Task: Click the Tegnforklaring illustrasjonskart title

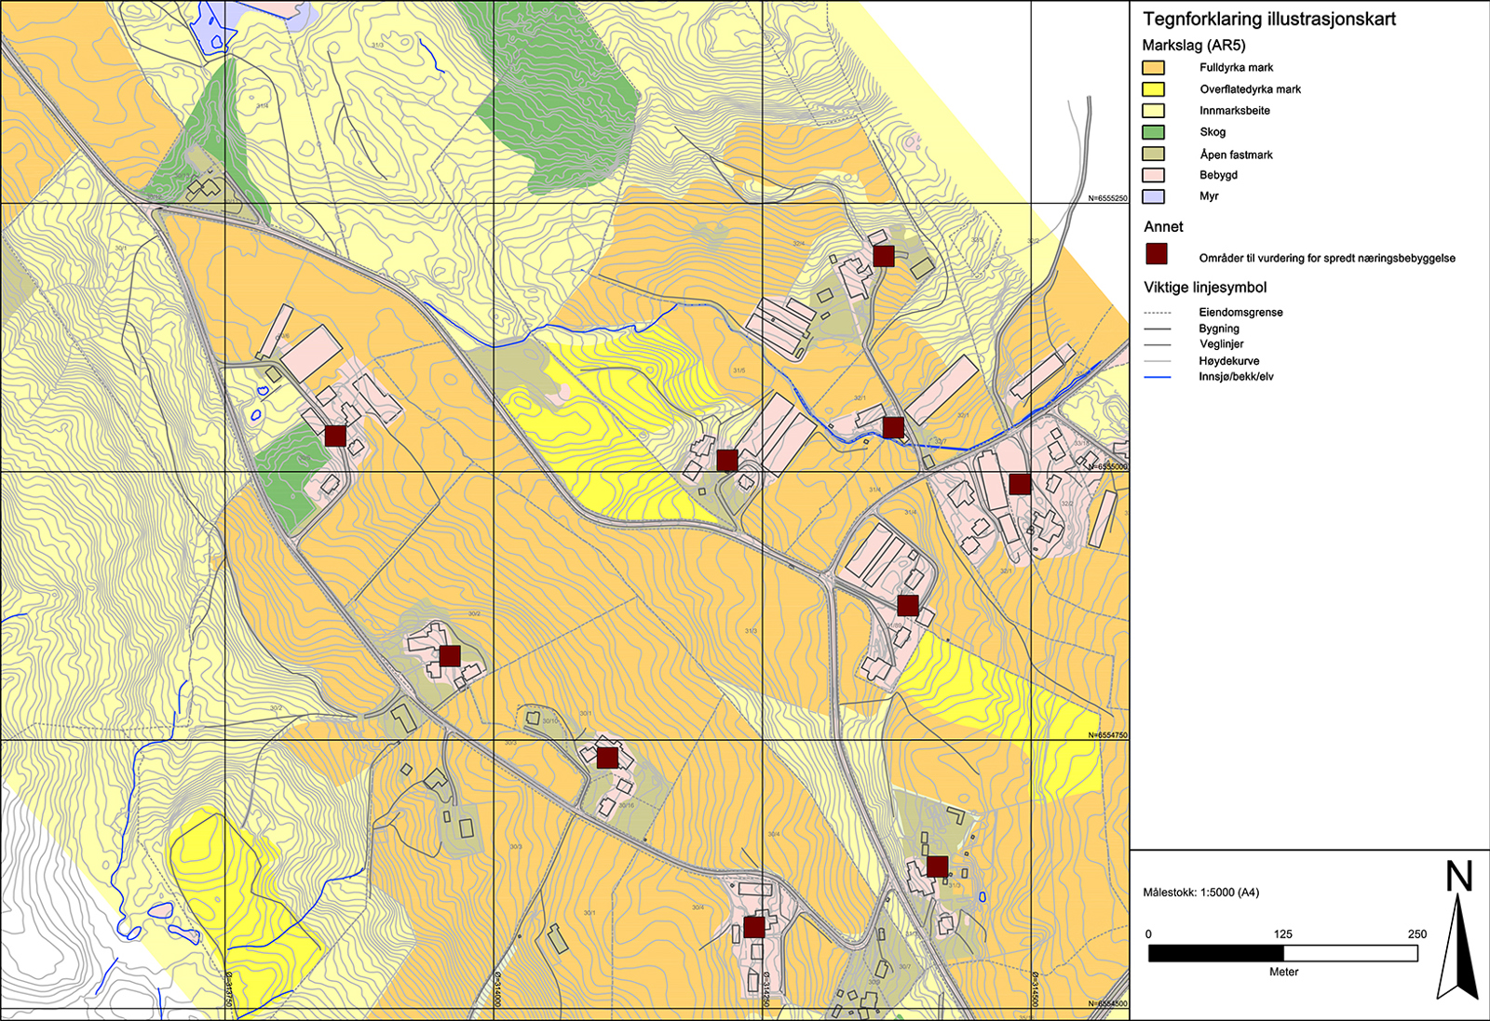Action: click(1268, 19)
